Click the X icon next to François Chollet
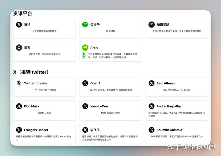Screen dimensions: 221x156 click(x=19, y=130)
